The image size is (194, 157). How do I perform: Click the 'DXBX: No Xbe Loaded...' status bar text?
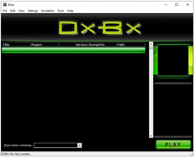tap(16, 154)
